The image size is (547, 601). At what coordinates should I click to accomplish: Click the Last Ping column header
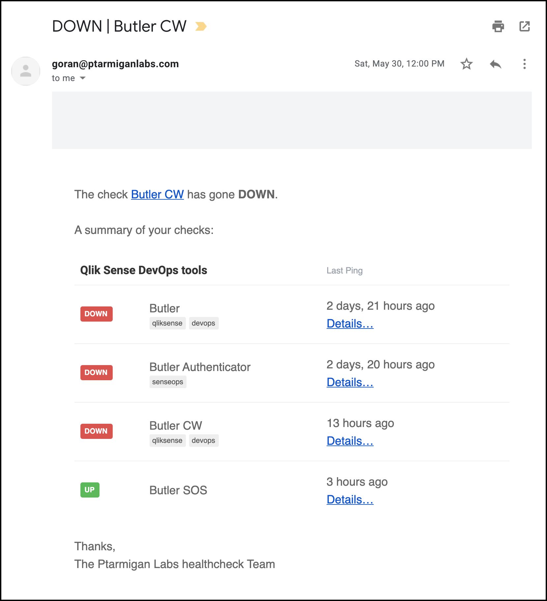(x=345, y=271)
